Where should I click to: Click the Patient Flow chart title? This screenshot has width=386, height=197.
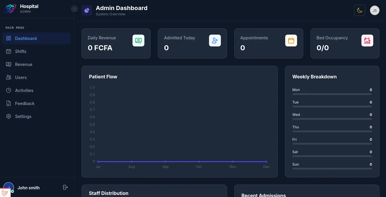pyautogui.click(x=103, y=77)
